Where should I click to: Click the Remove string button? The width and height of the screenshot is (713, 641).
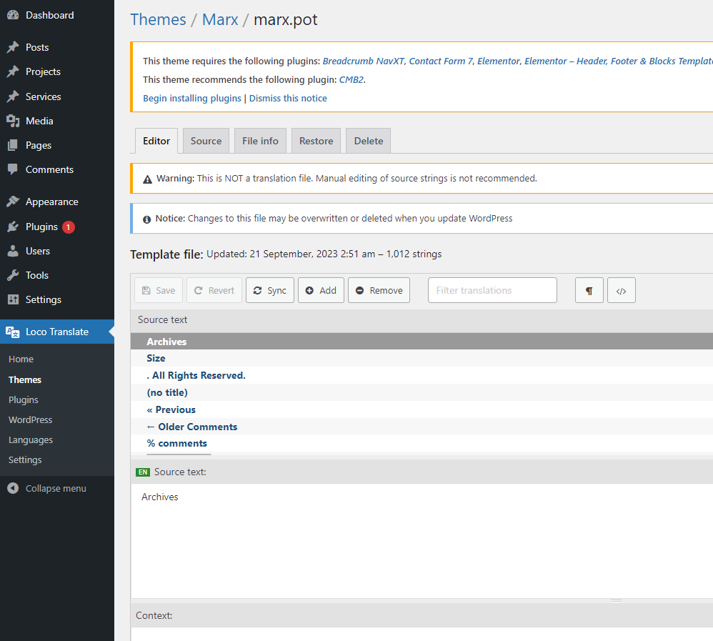click(x=379, y=290)
